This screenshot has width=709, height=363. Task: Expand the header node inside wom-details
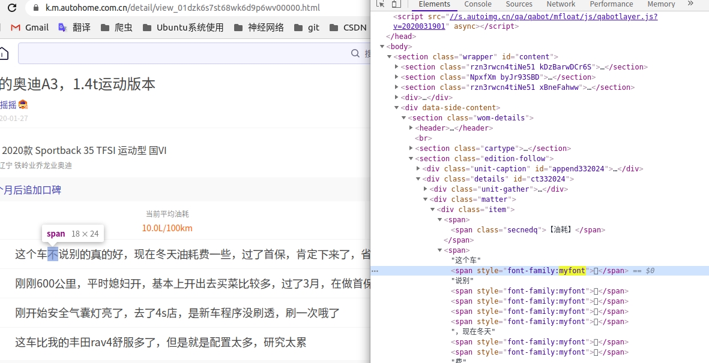(x=411, y=128)
